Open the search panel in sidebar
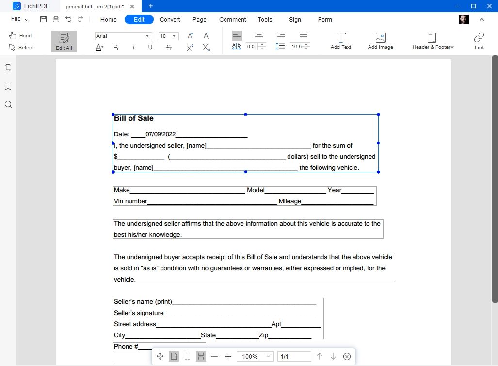Viewport: 498px width, 366px height. coord(8,104)
